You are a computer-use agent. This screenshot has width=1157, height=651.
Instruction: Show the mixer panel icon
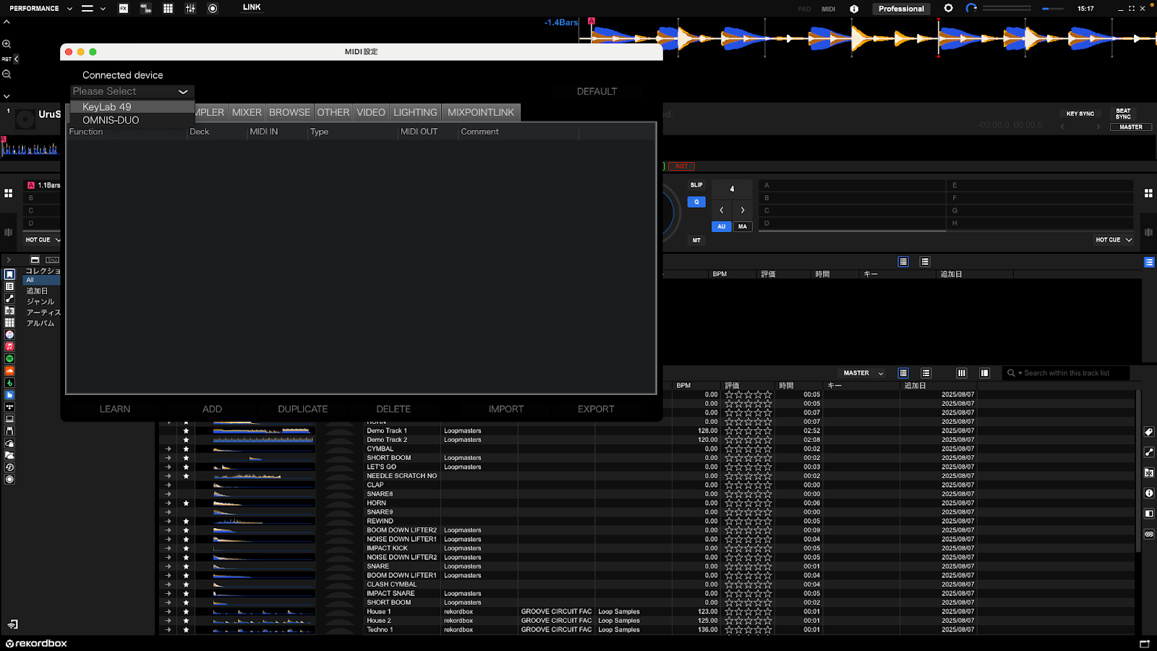190,9
